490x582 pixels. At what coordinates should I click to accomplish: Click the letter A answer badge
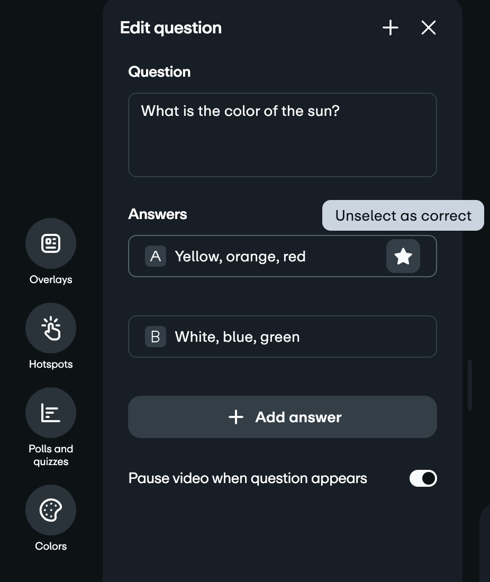[x=156, y=256]
